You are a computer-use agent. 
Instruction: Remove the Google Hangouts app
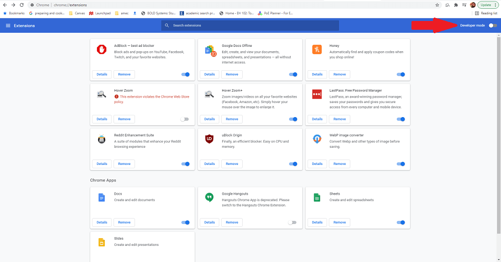(232, 222)
